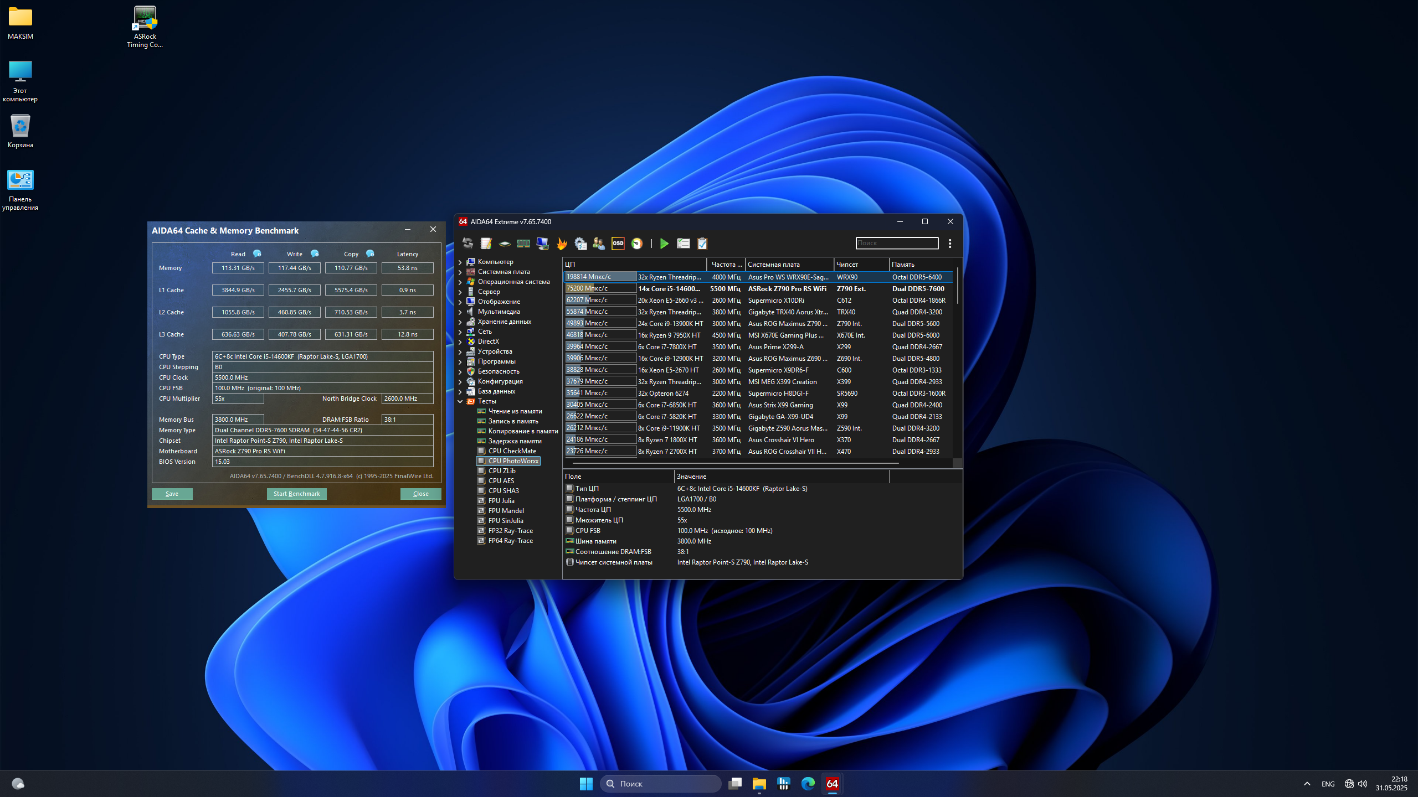This screenshot has height=797, width=1418.
Task: Open the OSD panel toolbar icon
Action: [618, 244]
